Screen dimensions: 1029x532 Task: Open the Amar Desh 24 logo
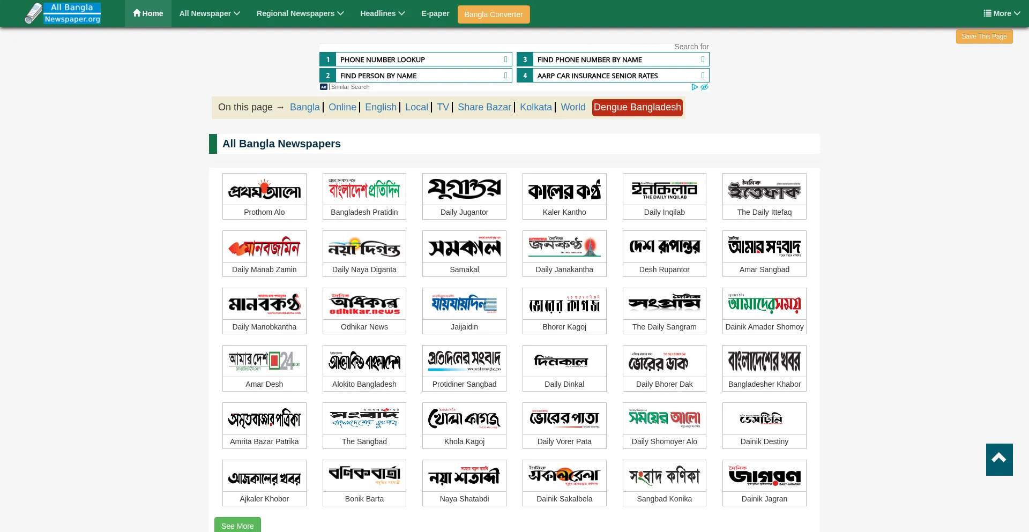click(x=264, y=361)
